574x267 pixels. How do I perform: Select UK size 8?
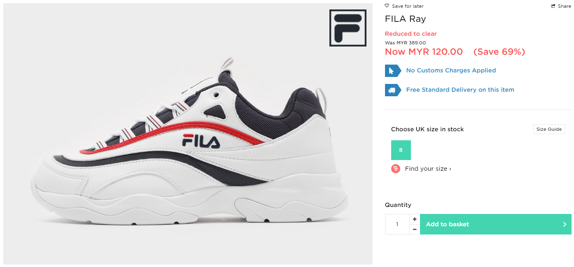point(401,150)
